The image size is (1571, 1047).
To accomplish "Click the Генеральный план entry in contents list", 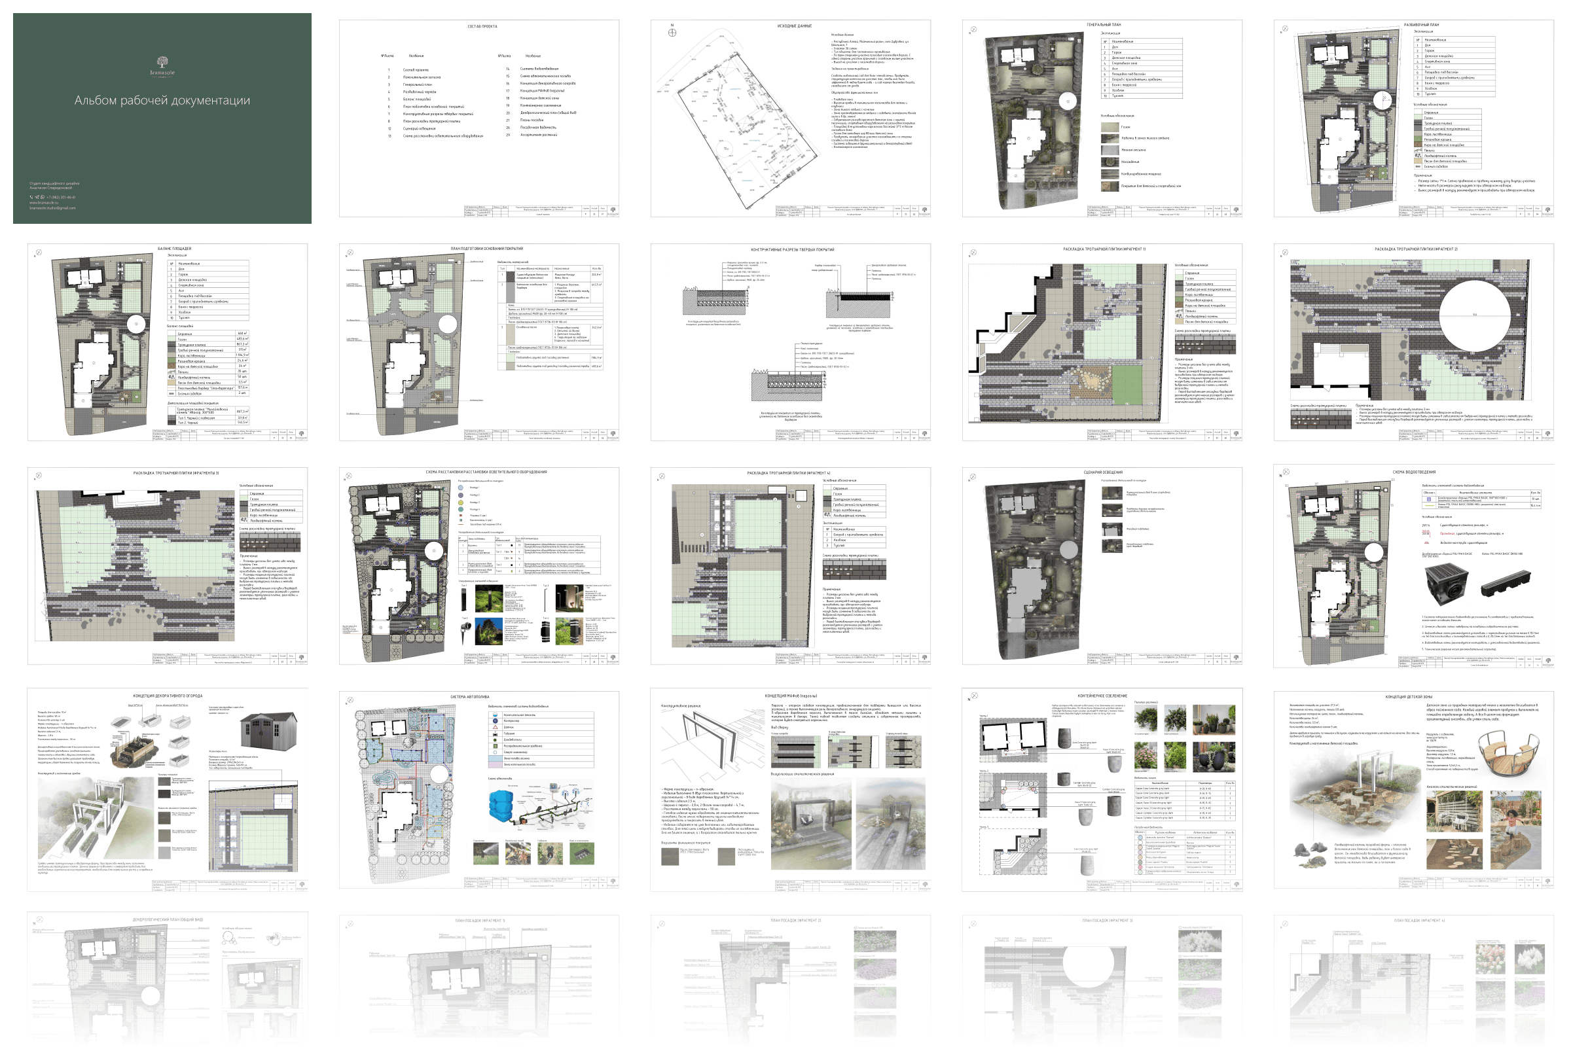I will [418, 85].
